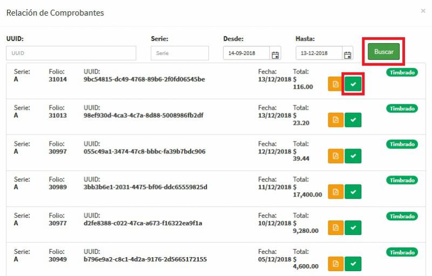Open the PDF icon for folio 30977
432x276 pixels.
(335, 228)
